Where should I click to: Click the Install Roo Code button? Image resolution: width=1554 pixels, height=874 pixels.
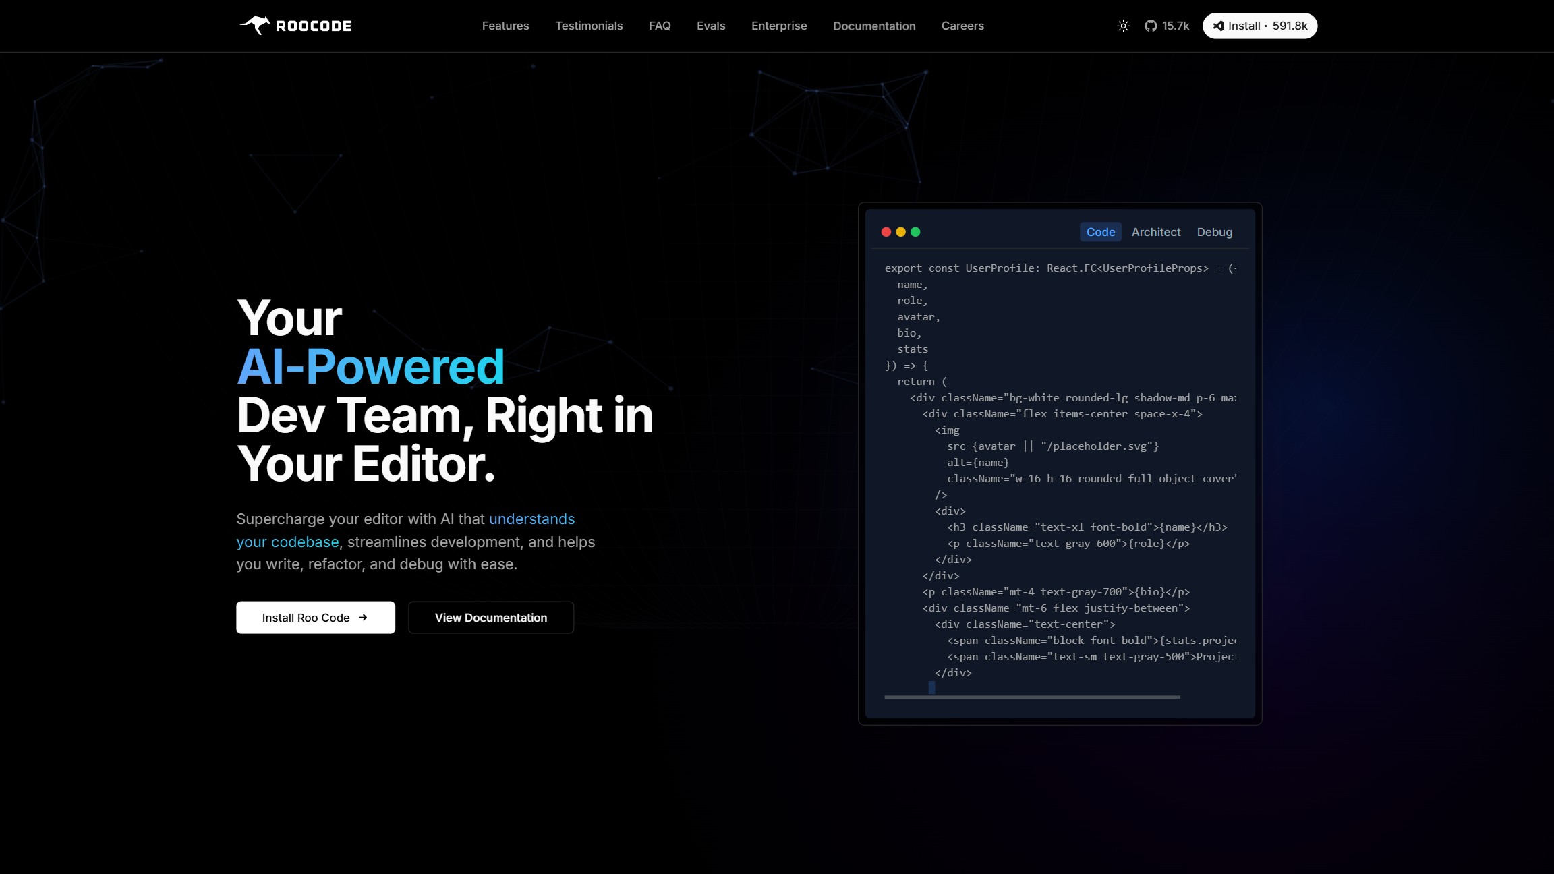[316, 618]
